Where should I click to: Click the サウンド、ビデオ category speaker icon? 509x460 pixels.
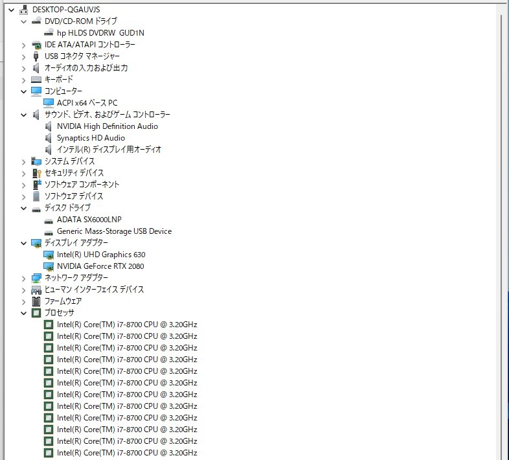click(36, 115)
